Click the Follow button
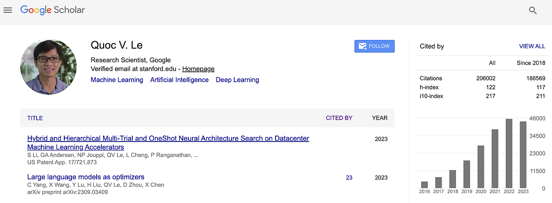Image resolution: width=552 pixels, height=203 pixels. click(374, 46)
